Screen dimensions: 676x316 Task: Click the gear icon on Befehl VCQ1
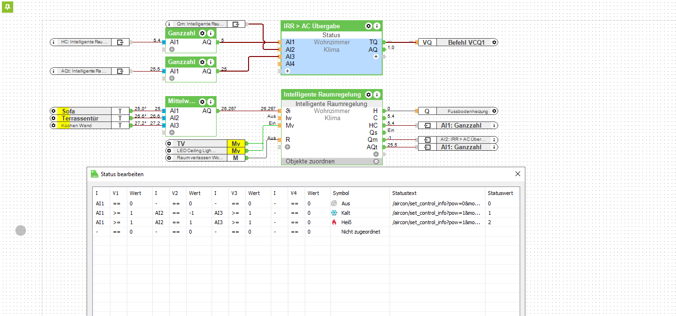point(494,42)
